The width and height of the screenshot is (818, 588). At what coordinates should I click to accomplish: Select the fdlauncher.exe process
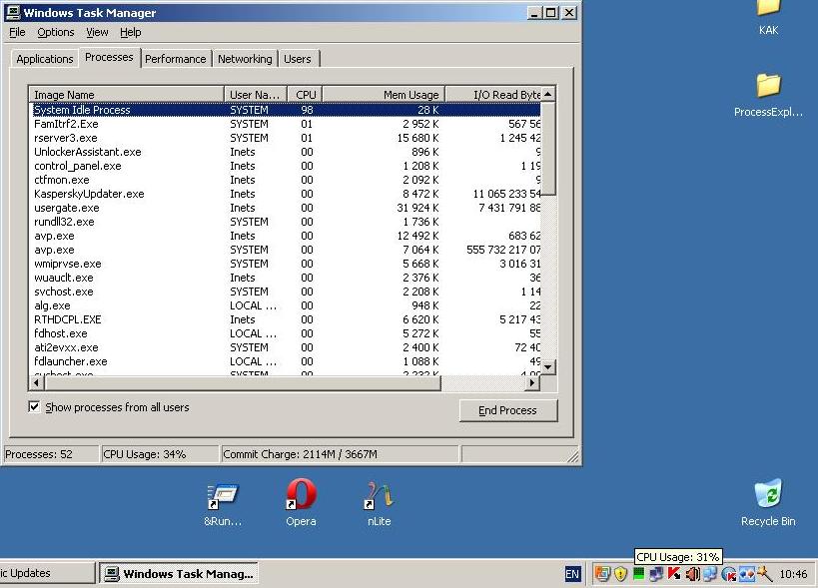(x=285, y=361)
